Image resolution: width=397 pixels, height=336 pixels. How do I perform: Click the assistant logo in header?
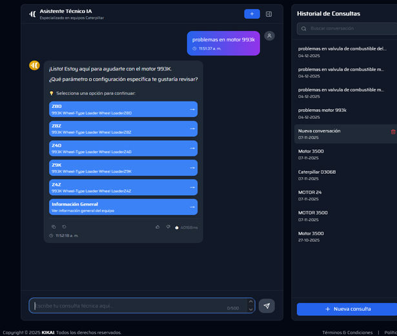(32, 14)
